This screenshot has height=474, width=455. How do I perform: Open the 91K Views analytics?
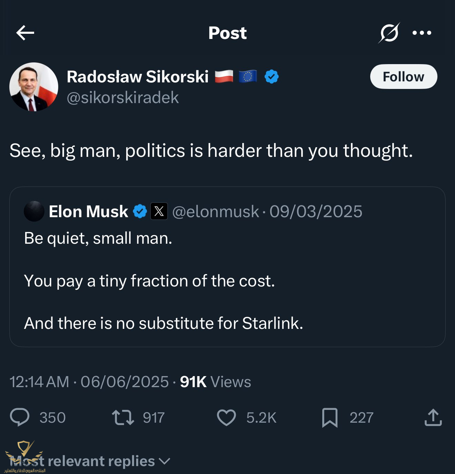(215, 382)
